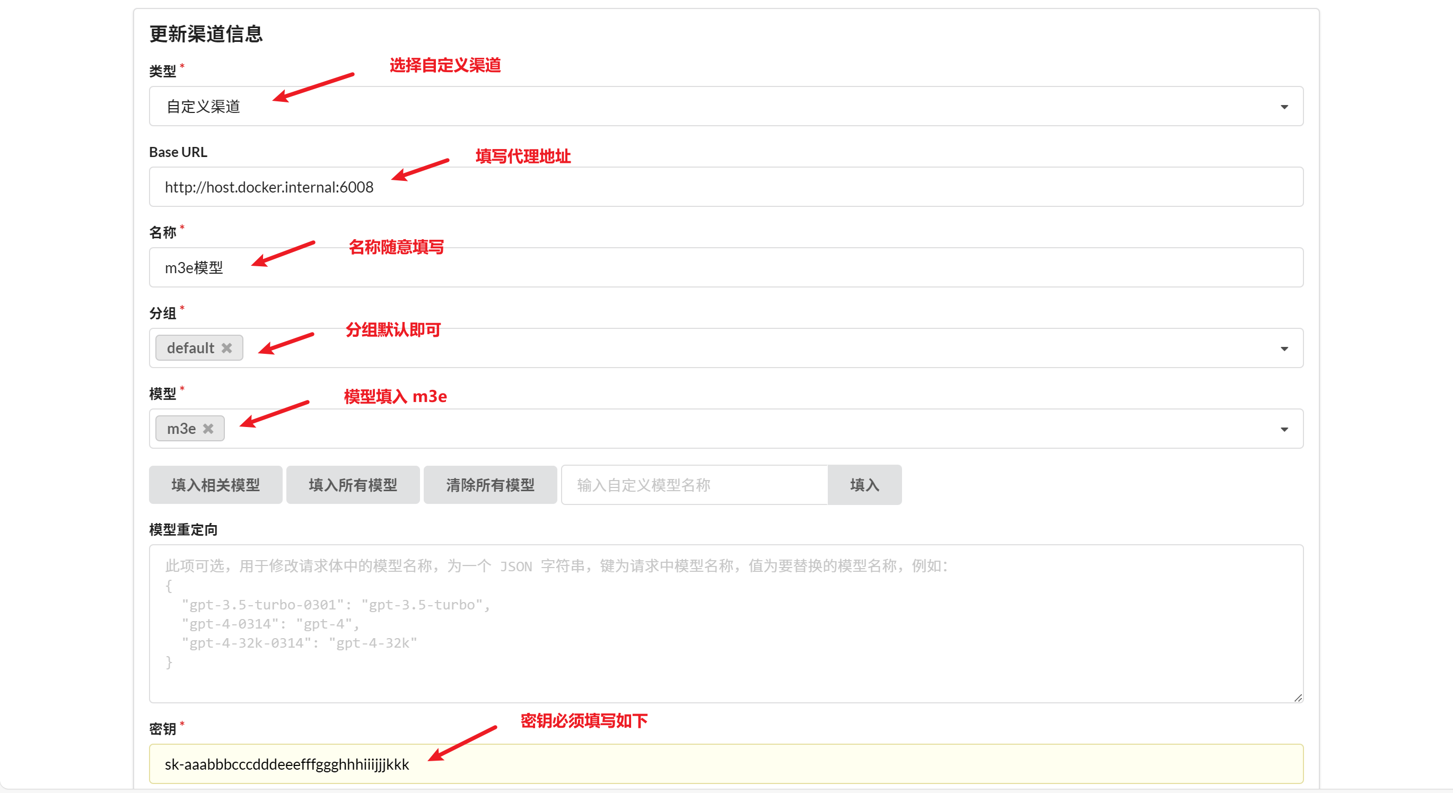Click the 模型重定向 field label
Viewport: 1453px width, 793px height.
183,529
